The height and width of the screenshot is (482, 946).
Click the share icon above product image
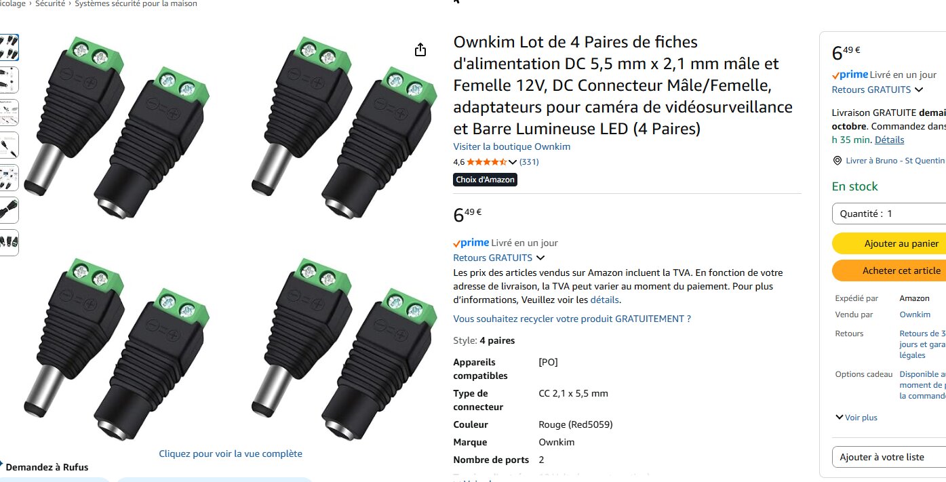coord(420,50)
